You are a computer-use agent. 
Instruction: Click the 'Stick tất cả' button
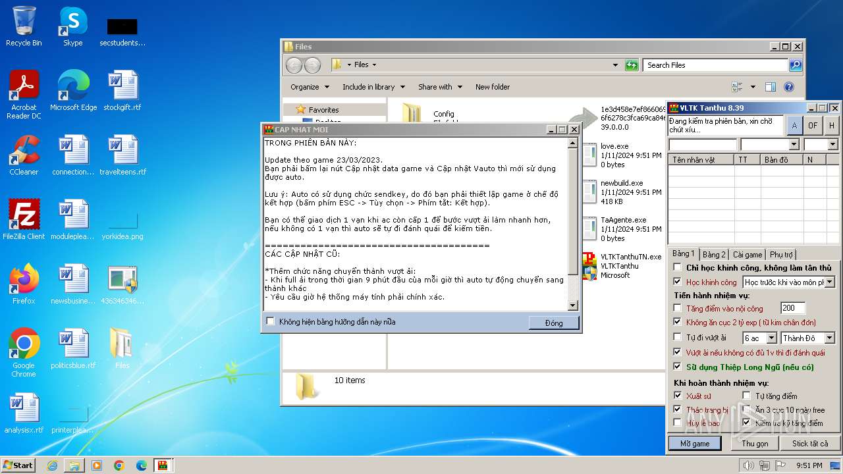[810, 444]
